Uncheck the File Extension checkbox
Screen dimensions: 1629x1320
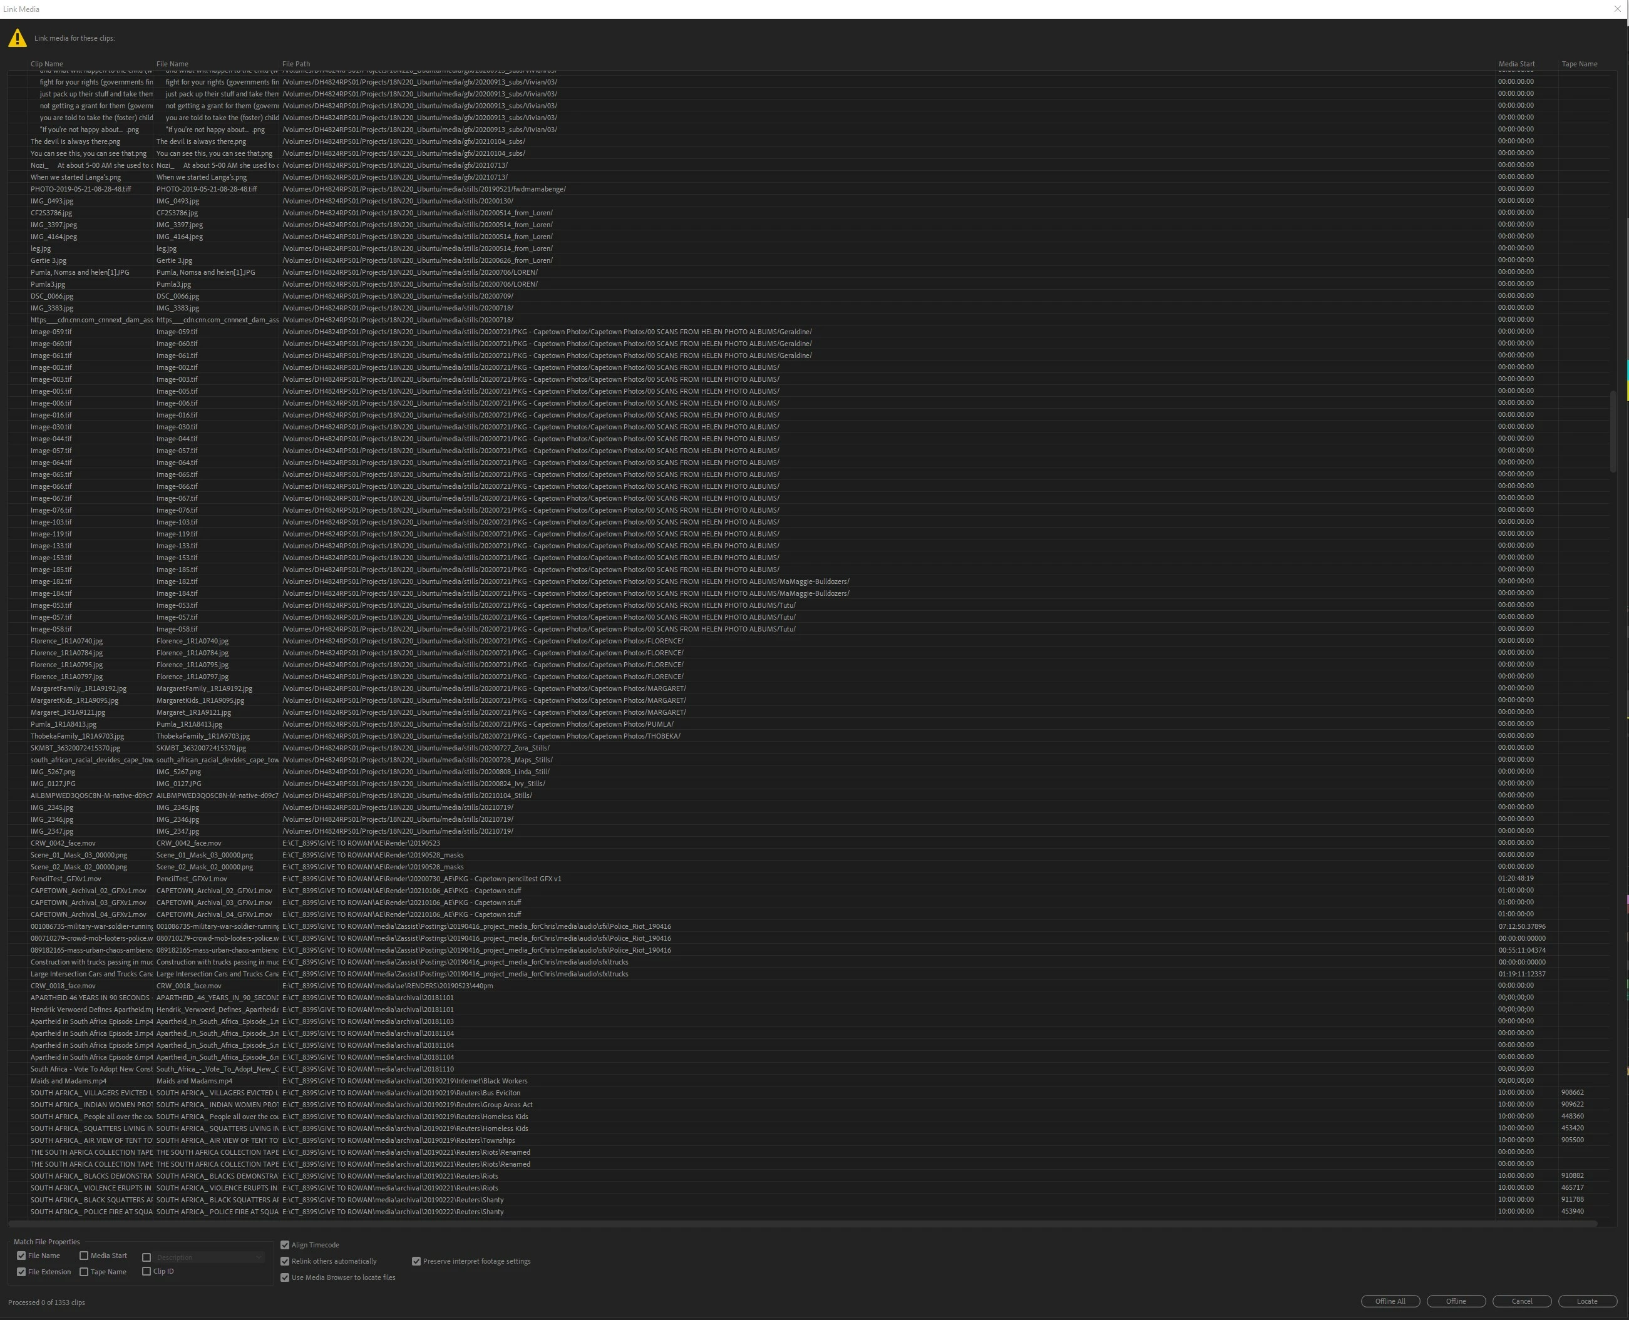(x=21, y=1271)
